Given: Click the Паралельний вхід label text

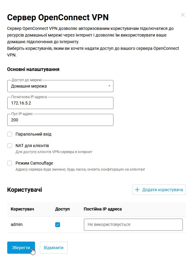Looking at the screenshot, I should [36, 134].
